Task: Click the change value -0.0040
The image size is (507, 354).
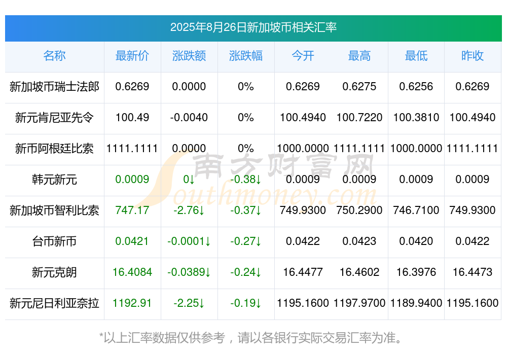Action: pos(189,118)
